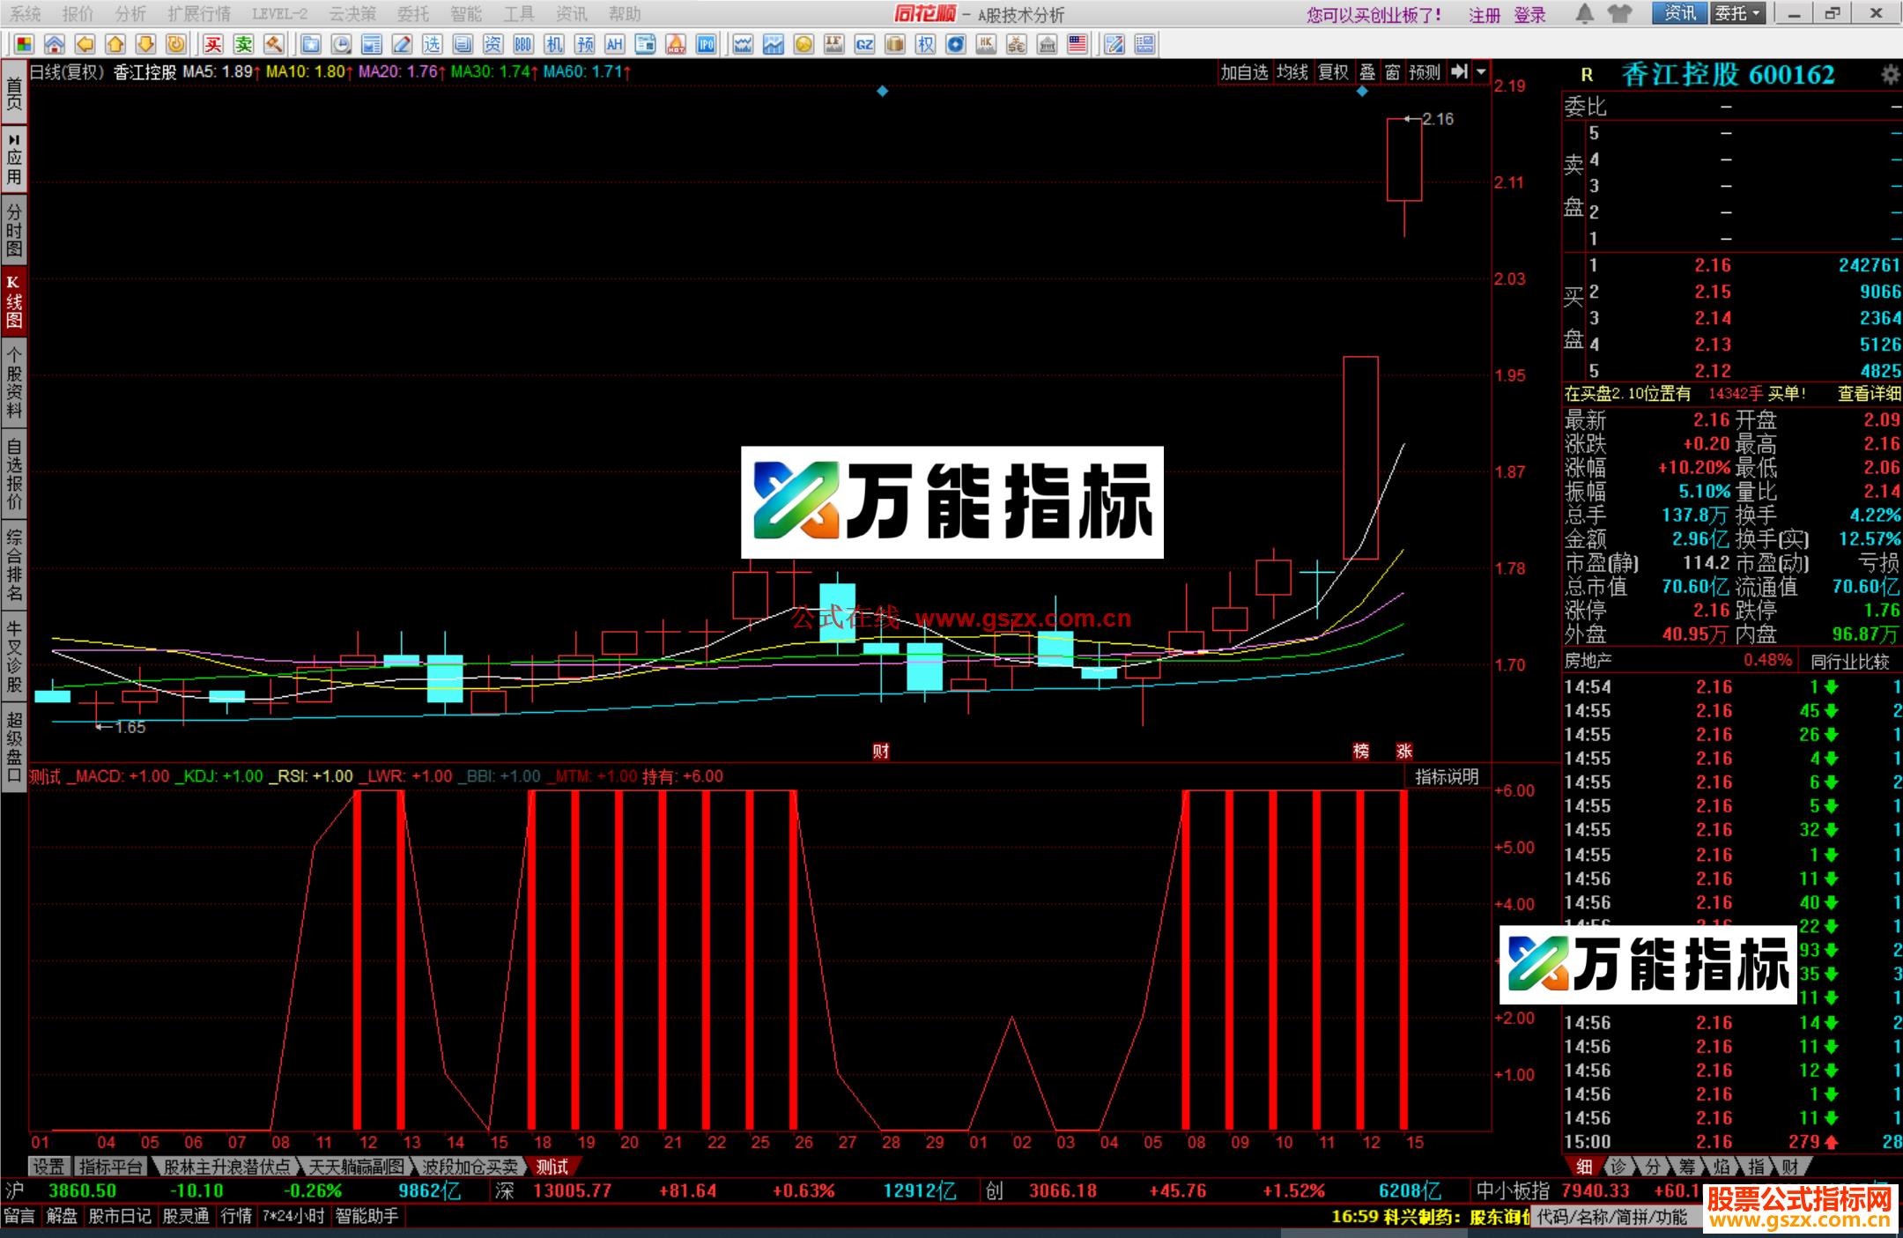Select the K线图 sidebar tab
Screen dimensions: 1903x1238
(13, 300)
